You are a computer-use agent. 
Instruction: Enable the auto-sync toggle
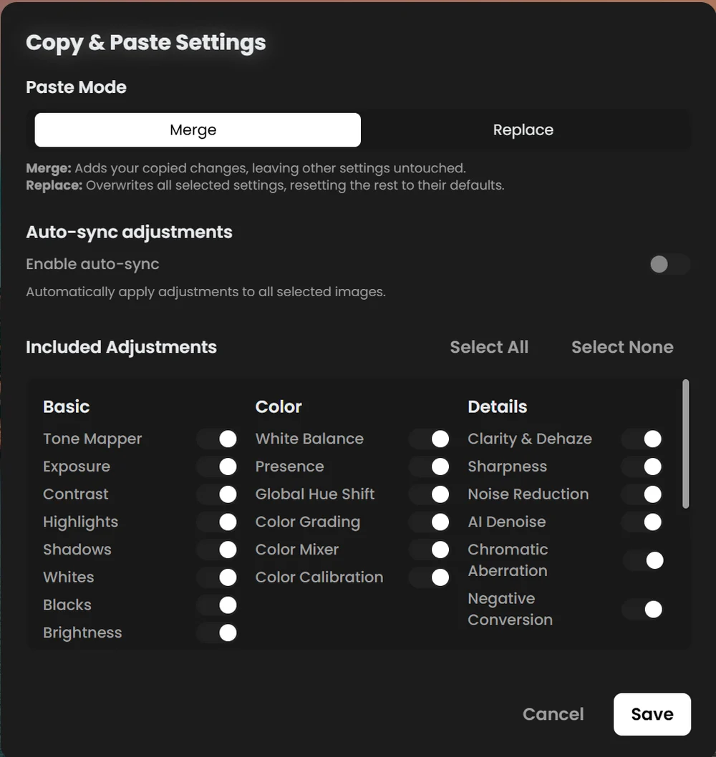click(x=669, y=264)
